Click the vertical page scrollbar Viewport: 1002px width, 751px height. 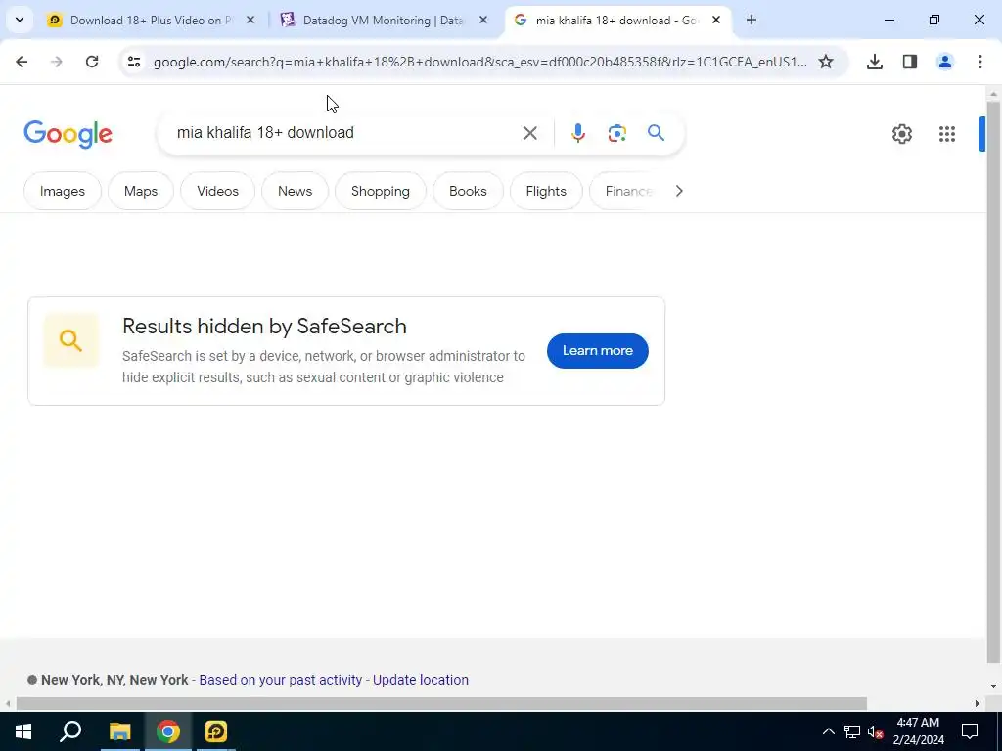point(993,383)
